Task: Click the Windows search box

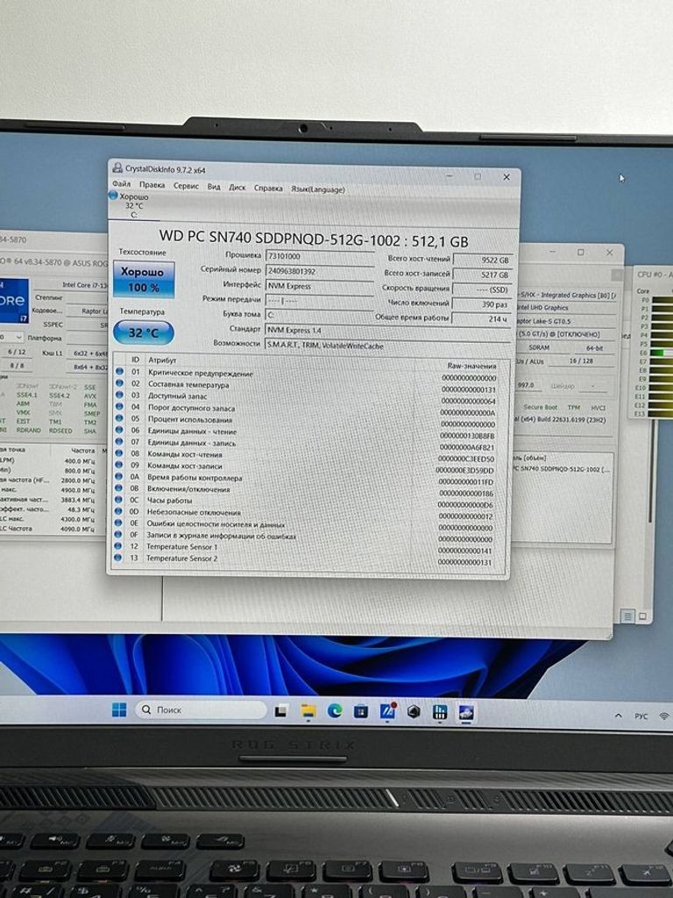Action: coord(201,710)
